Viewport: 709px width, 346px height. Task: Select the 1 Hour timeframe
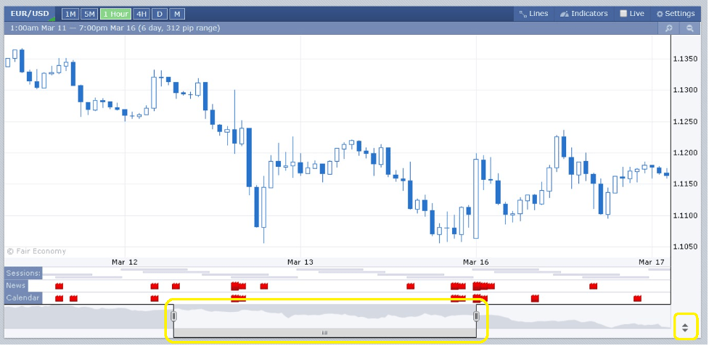[x=115, y=14]
